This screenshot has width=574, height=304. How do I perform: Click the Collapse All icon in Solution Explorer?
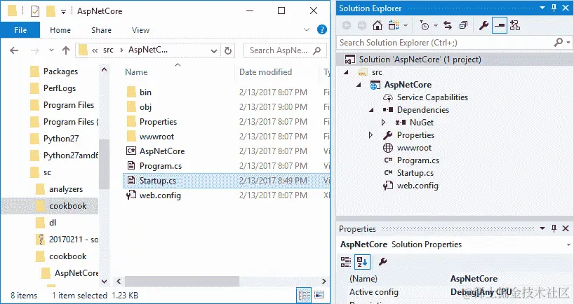(463, 25)
